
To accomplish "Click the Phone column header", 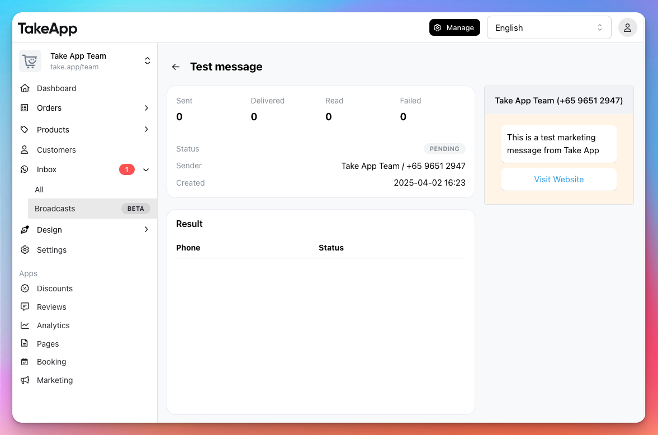I will [x=188, y=248].
